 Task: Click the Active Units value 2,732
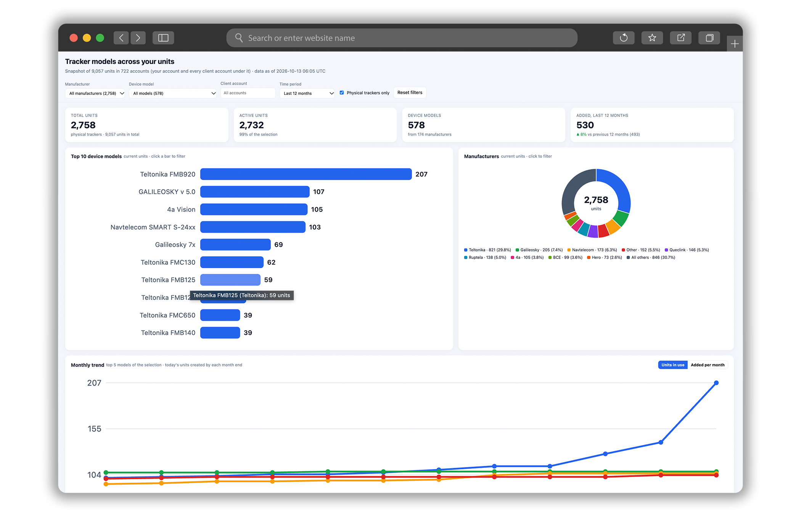[x=251, y=125]
